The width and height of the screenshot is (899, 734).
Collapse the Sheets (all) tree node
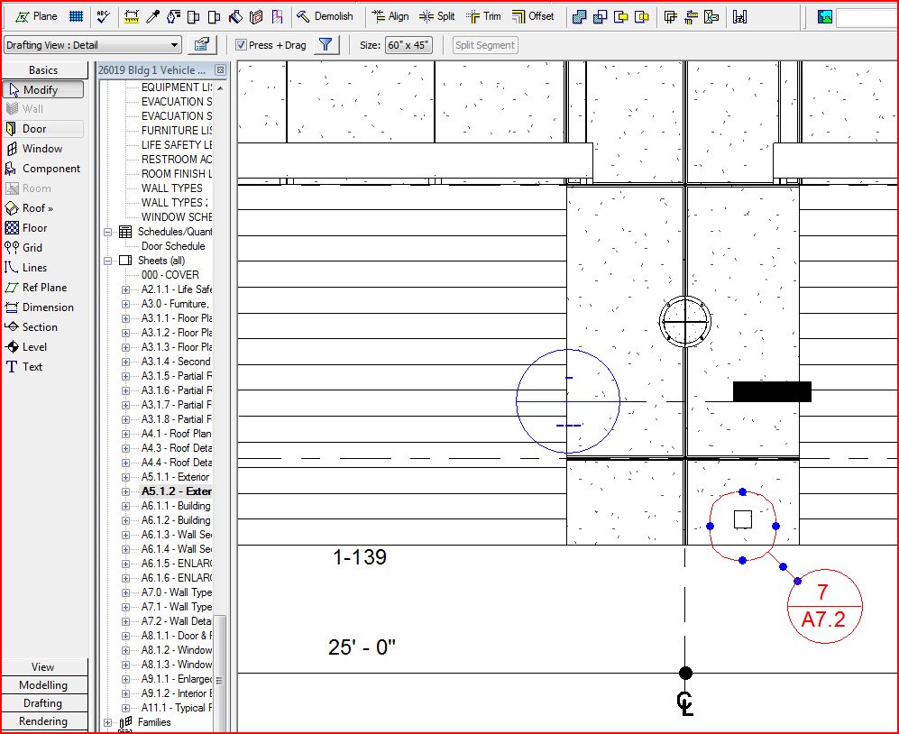tap(108, 261)
